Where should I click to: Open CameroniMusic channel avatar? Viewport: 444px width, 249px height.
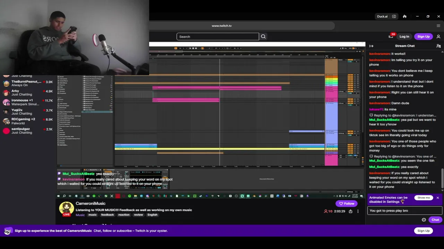(66, 209)
